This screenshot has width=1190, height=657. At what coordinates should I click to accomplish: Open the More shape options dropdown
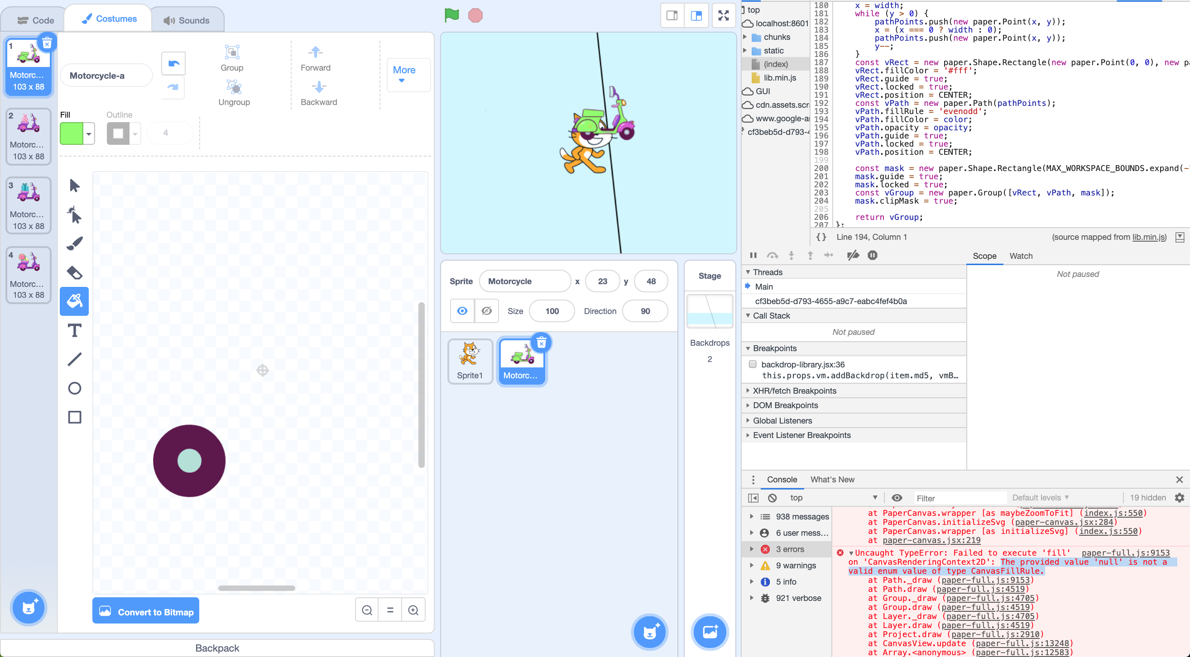tap(404, 75)
